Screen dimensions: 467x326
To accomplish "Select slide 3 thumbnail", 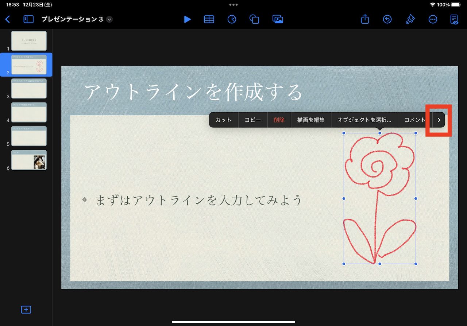I will [x=29, y=89].
